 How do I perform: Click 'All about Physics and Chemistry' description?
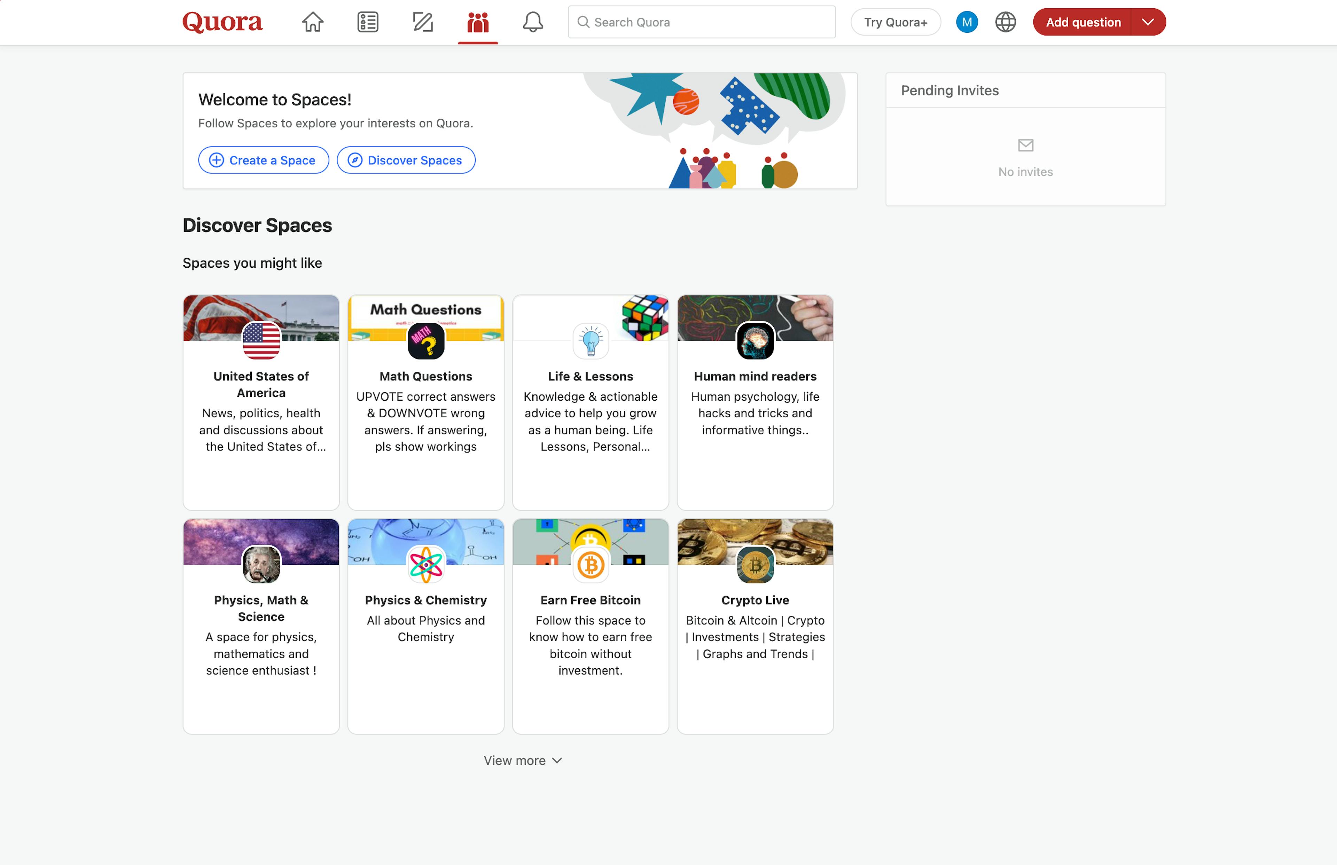point(426,629)
